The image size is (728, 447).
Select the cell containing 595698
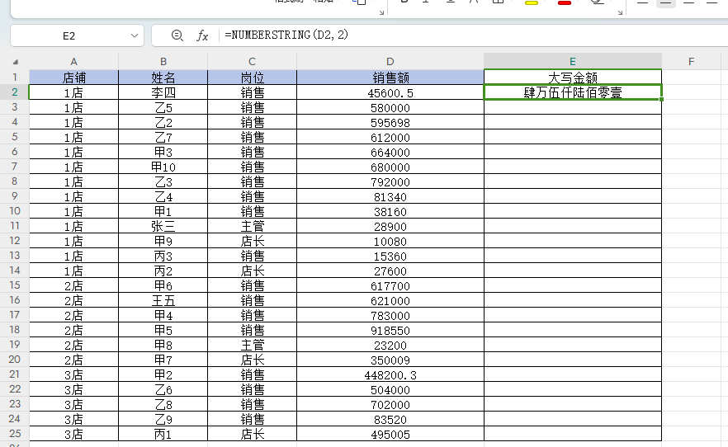click(390, 122)
